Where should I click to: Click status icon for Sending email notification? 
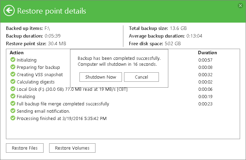click(13, 111)
